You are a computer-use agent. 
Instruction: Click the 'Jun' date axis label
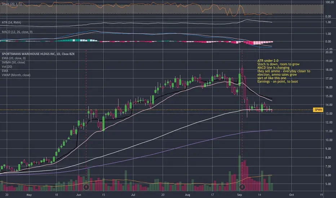(x=79, y=195)
